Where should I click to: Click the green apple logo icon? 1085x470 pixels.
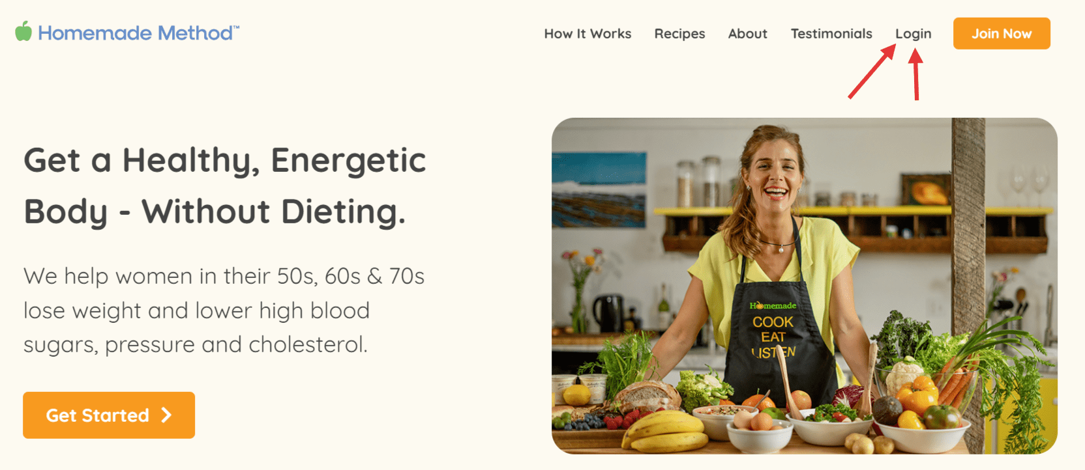(23, 31)
